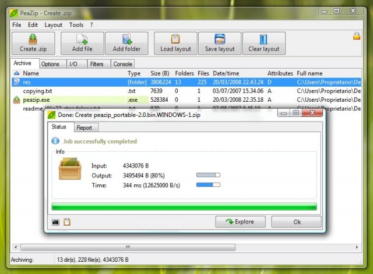
Task: Switch to the Console tab
Action: 123,64
